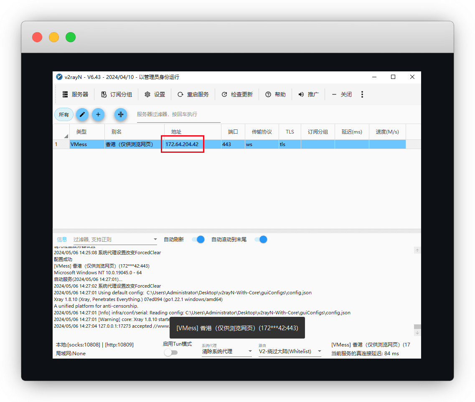Focus the 服务器过滤器 search field
The width and height of the screenshot is (475, 402).
tap(178, 114)
